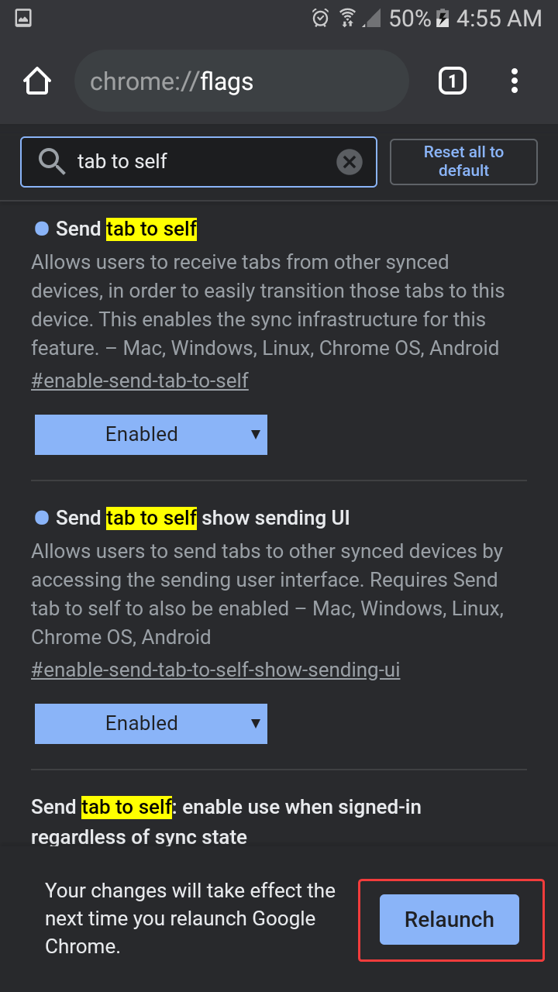Open the tab switcher counter icon
The height and width of the screenshot is (992, 558).
[453, 81]
